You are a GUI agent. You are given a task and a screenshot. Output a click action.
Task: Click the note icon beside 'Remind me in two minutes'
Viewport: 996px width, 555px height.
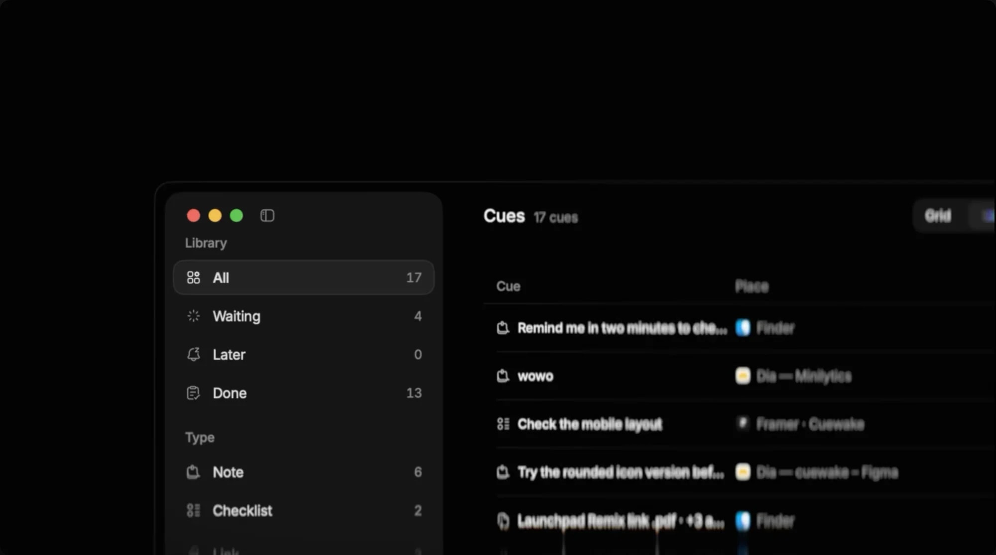click(503, 328)
